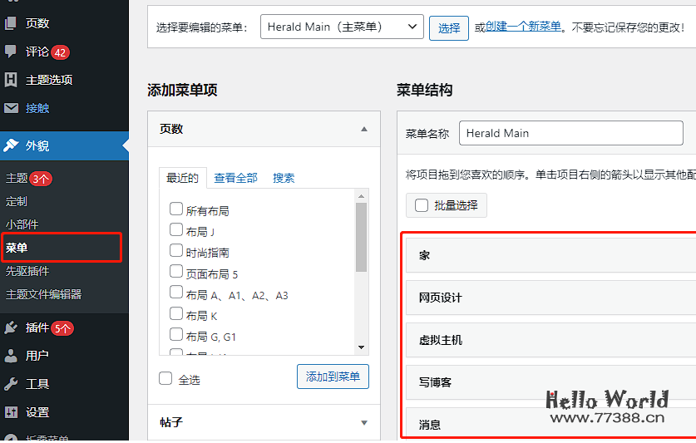Open the 设置 sidebar menu label
Viewport: 696px width, 443px height.
[37, 412]
